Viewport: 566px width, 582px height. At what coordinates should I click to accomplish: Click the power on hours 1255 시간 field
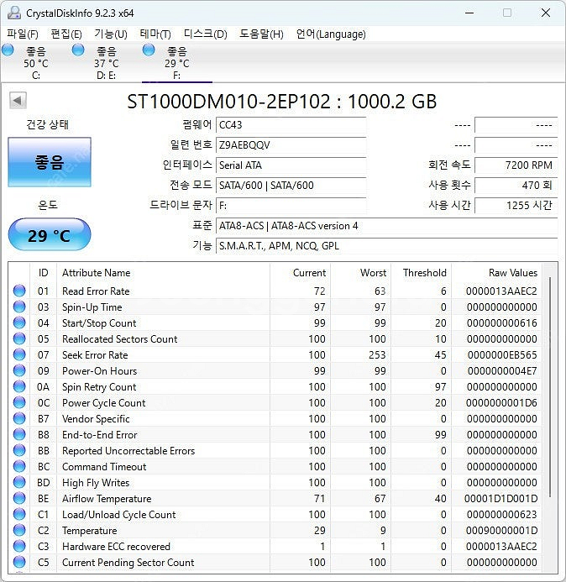(x=516, y=205)
